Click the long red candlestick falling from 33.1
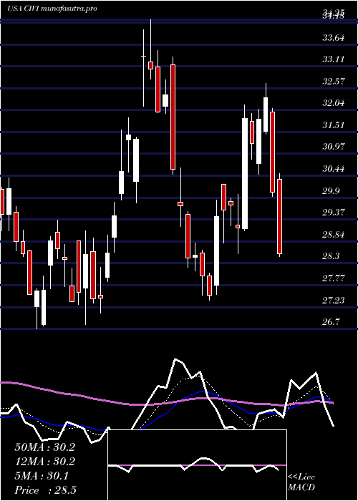358x501 pixels. pyautogui.click(x=173, y=117)
